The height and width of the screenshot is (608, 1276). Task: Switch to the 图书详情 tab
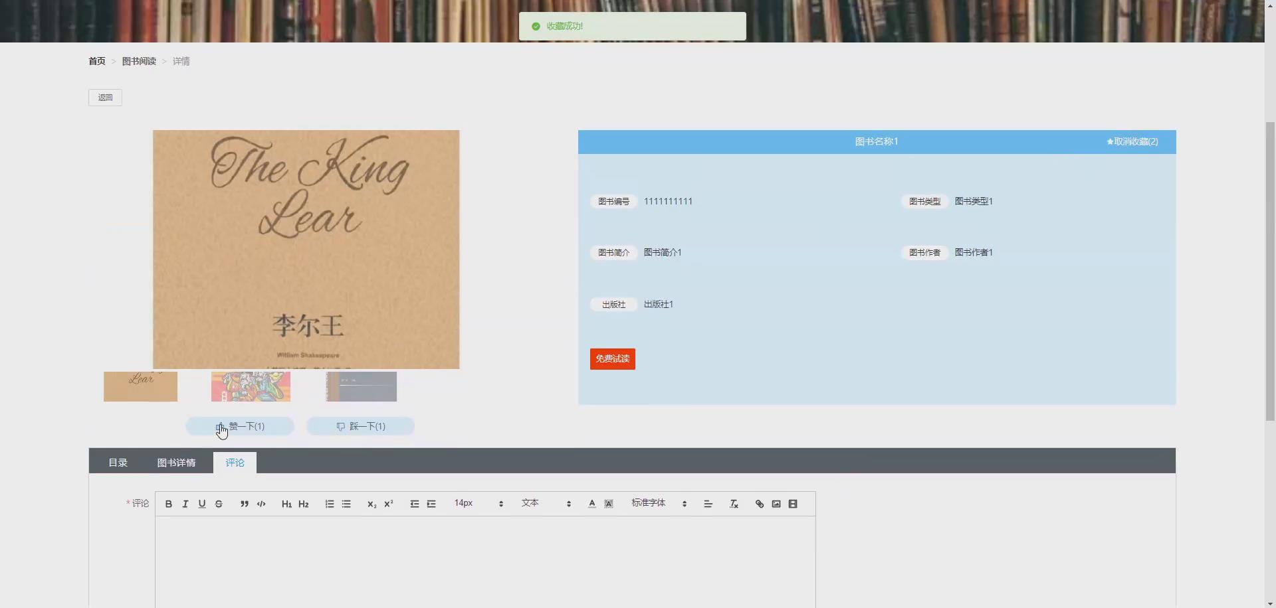pos(176,463)
